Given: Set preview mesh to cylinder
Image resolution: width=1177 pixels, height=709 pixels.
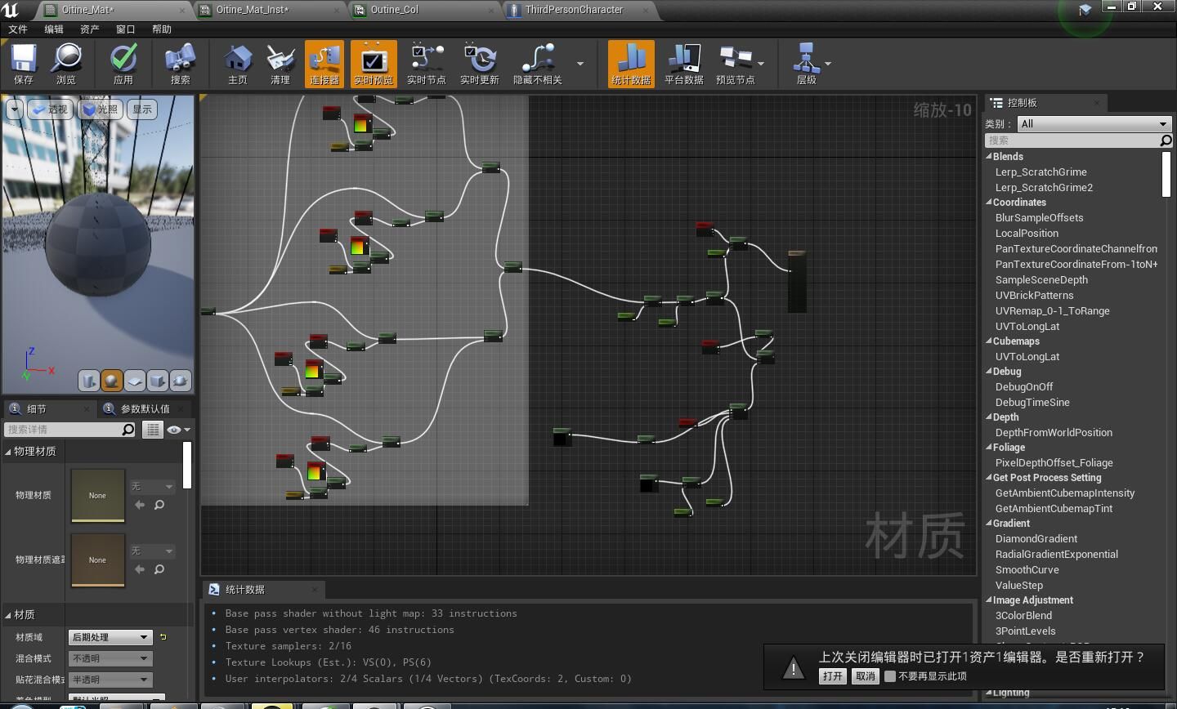Looking at the screenshot, I should tap(89, 380).
